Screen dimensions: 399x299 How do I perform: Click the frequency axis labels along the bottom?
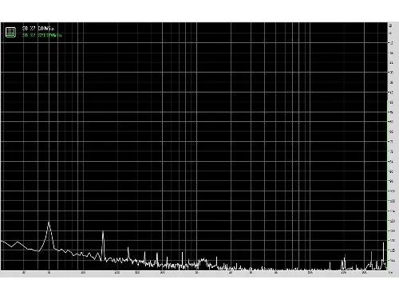[x=194, y=273]
